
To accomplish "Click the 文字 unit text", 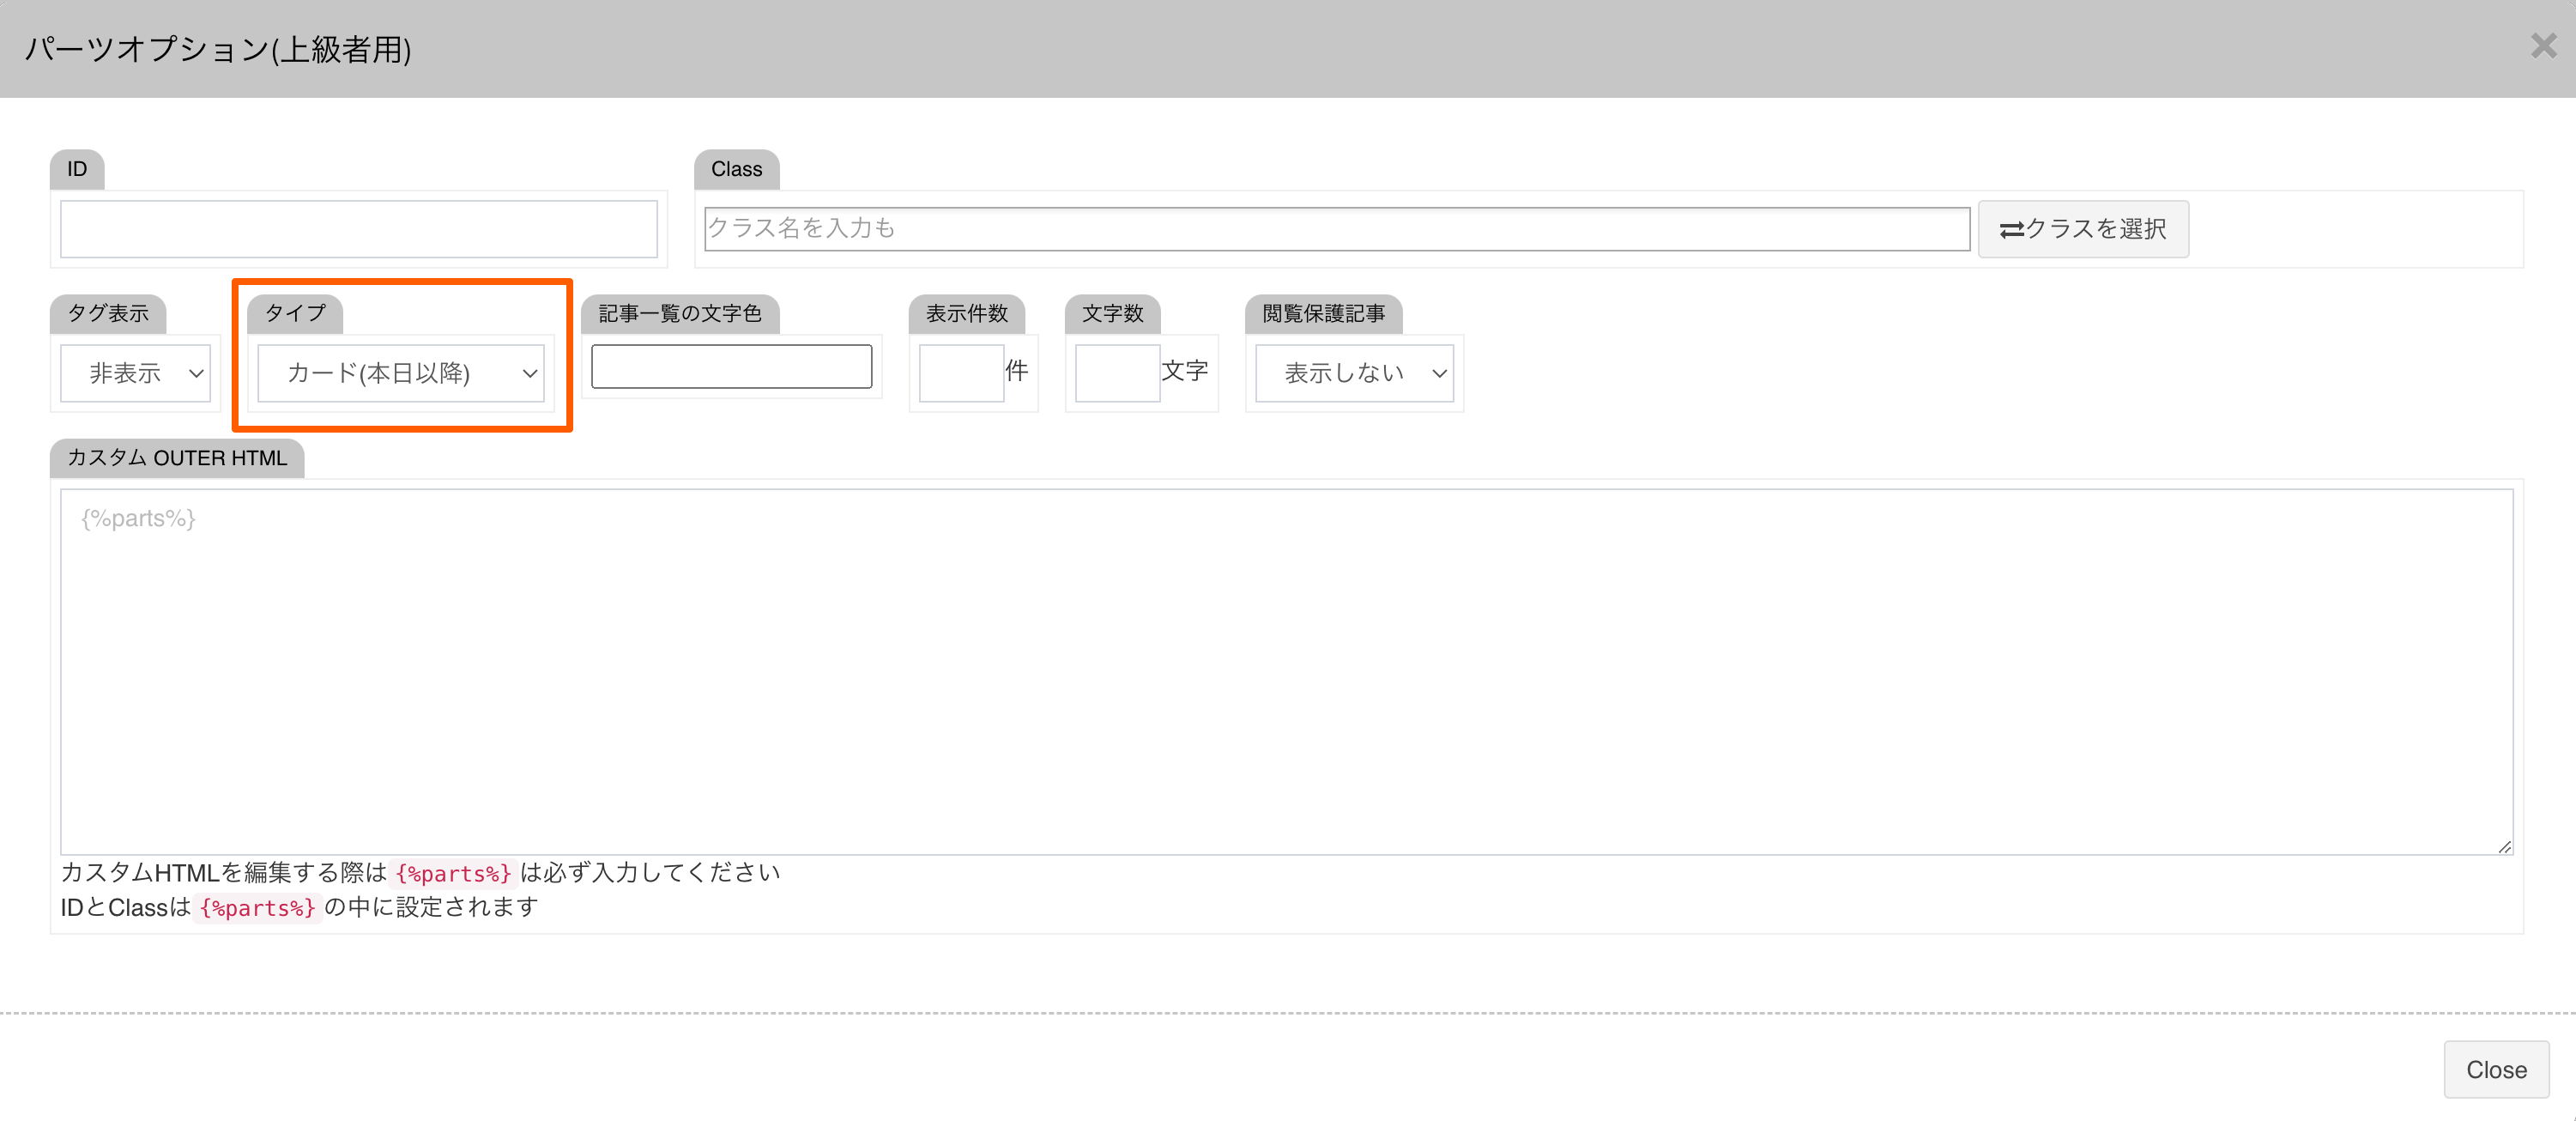I will (1185, 371).
